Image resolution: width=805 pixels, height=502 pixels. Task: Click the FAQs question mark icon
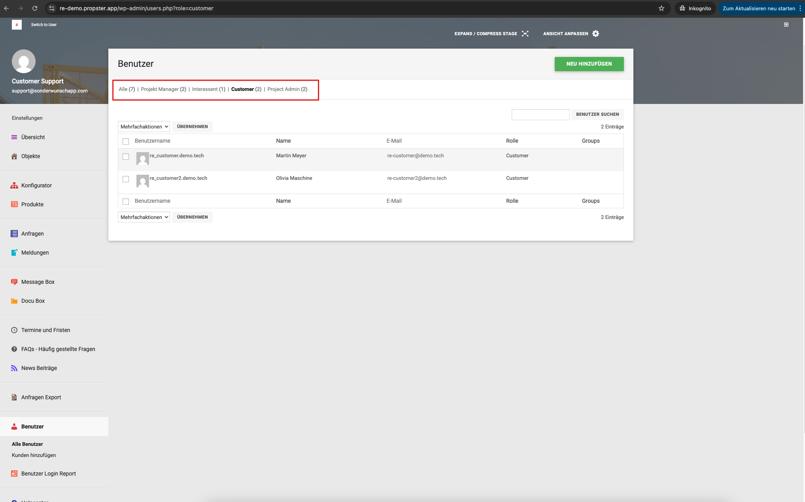pos(14,349)
